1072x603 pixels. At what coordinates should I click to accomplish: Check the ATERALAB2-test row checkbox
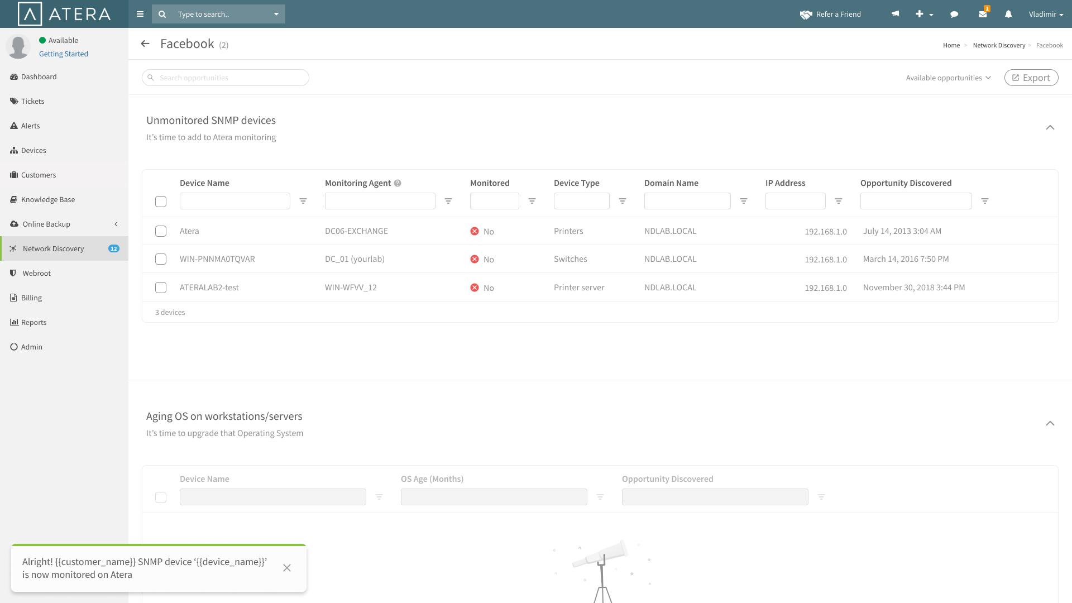[161, 288]
